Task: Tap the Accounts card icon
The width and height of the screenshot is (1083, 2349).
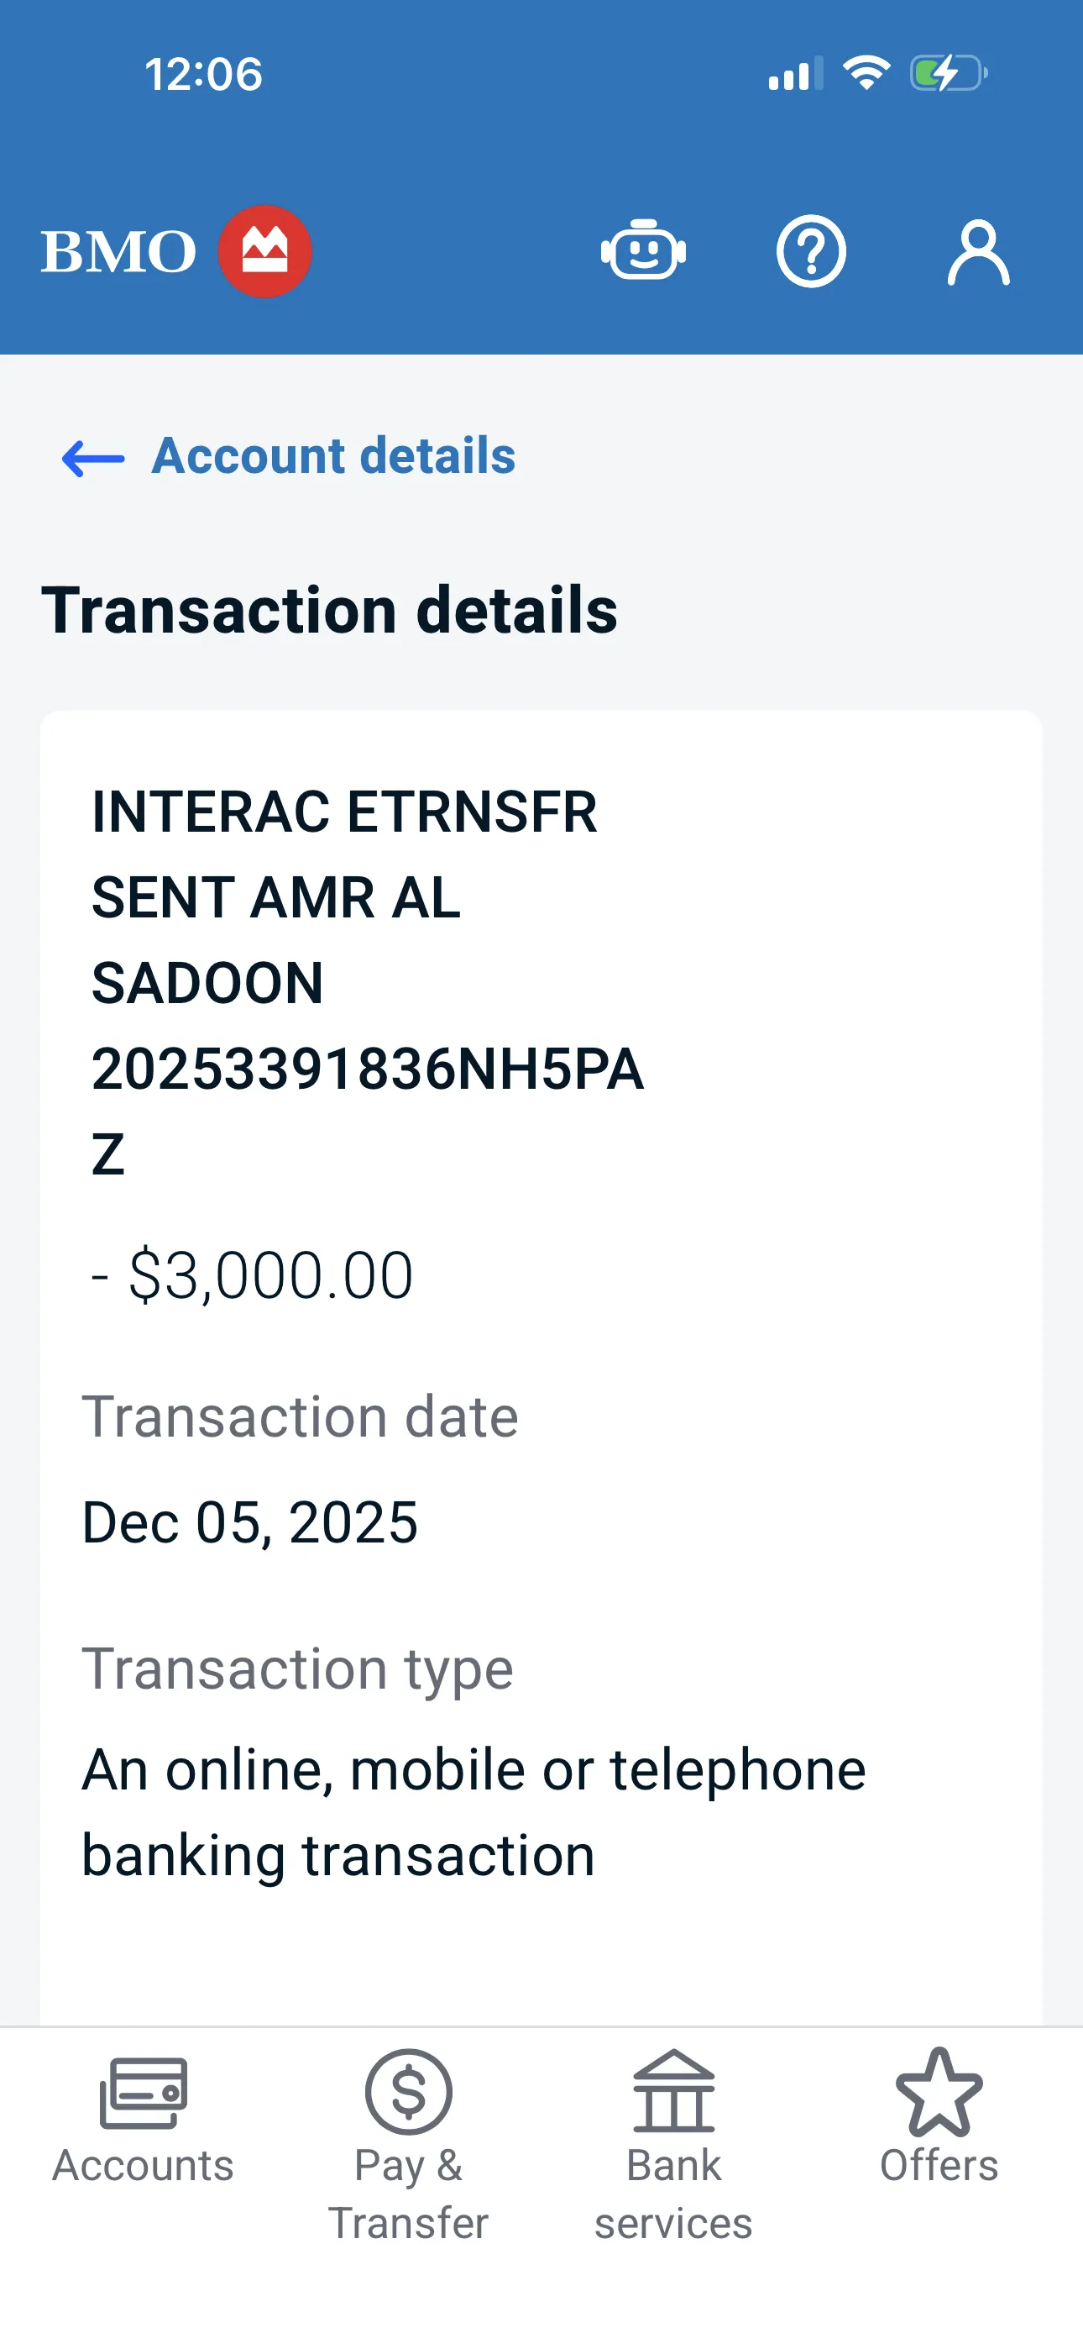Action: pyautogui.click(x=143, y=2093)
